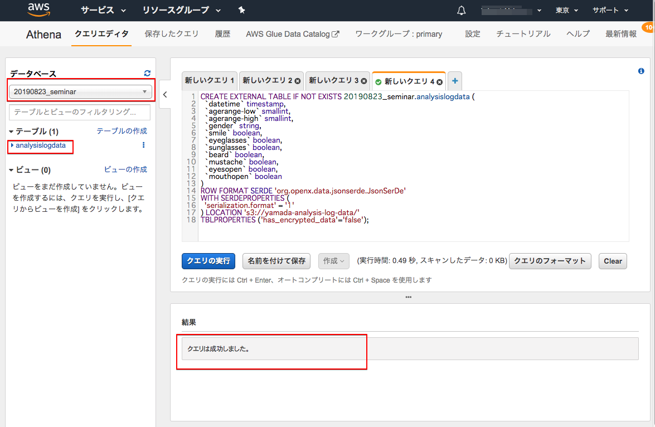Click the クエリのフォーマット button
The height and width of the screenshot is (427, 655).
click(x=550, y=261)
